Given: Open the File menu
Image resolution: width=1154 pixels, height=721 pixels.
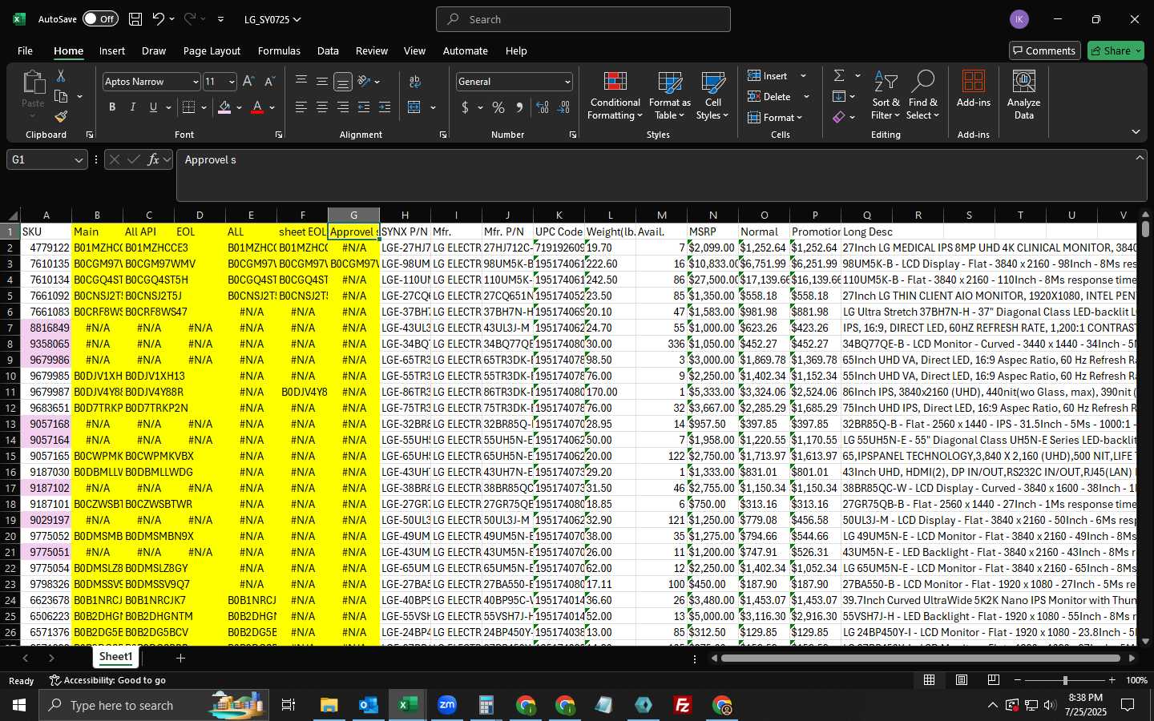Looking at the screenshot, I should tap(25, 50).
